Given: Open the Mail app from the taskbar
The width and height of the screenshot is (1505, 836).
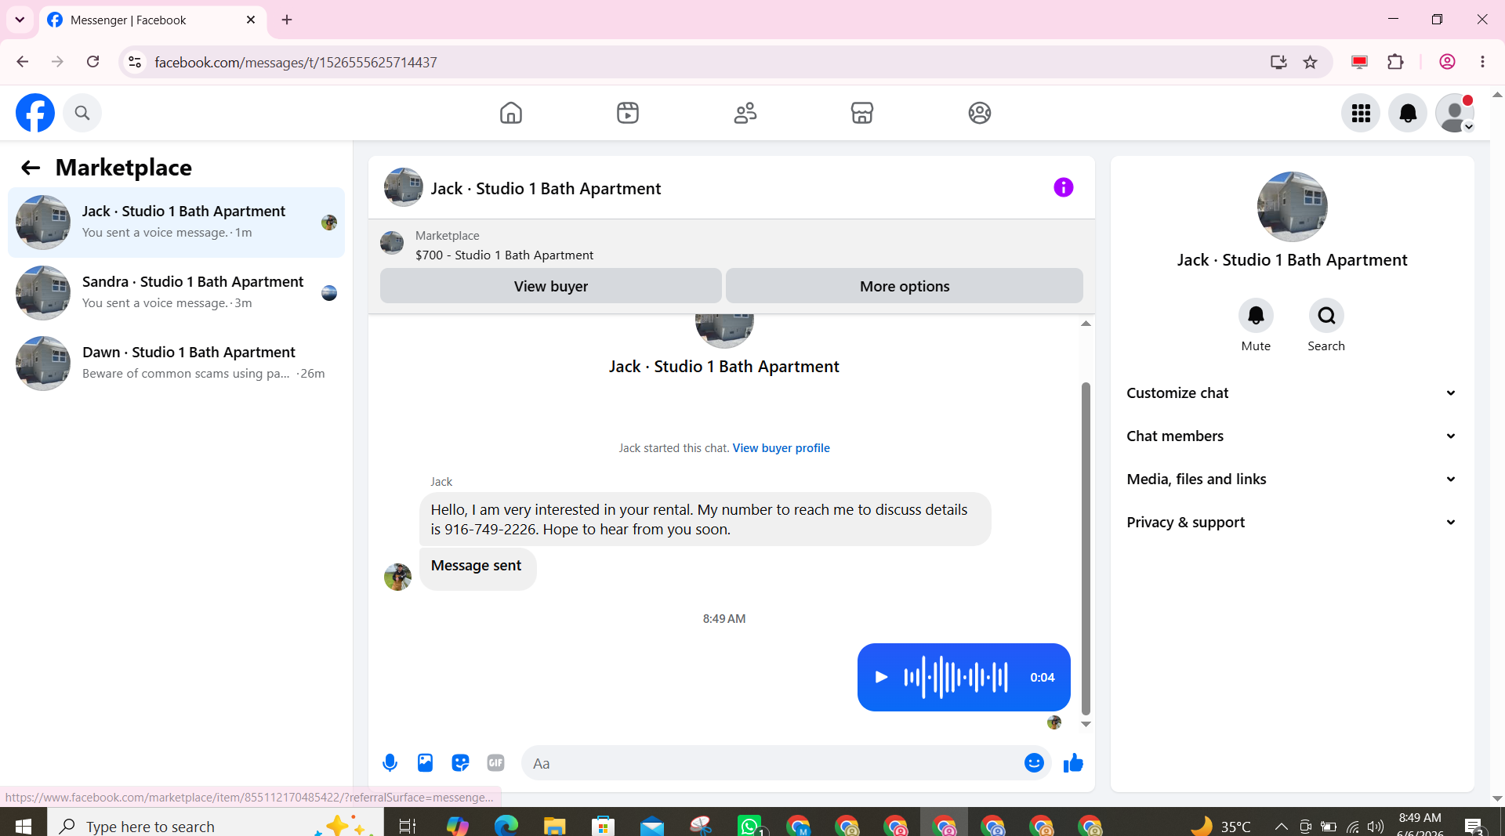Looking at the screenshot, I should click(x=651, y=826).
